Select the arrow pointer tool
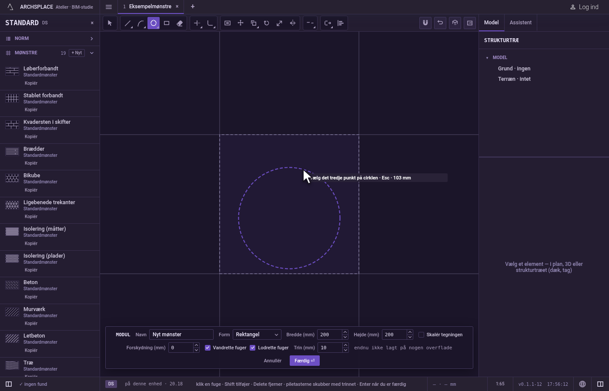The height and width of the screenshot is (391, 609). (x=110, y=23)
